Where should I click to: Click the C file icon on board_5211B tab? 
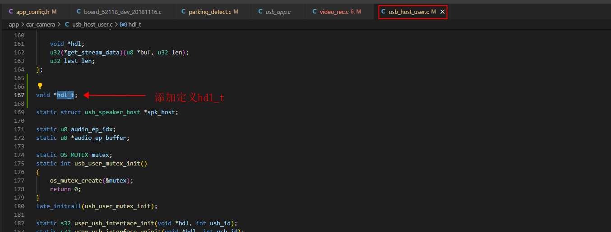(79, 12)
